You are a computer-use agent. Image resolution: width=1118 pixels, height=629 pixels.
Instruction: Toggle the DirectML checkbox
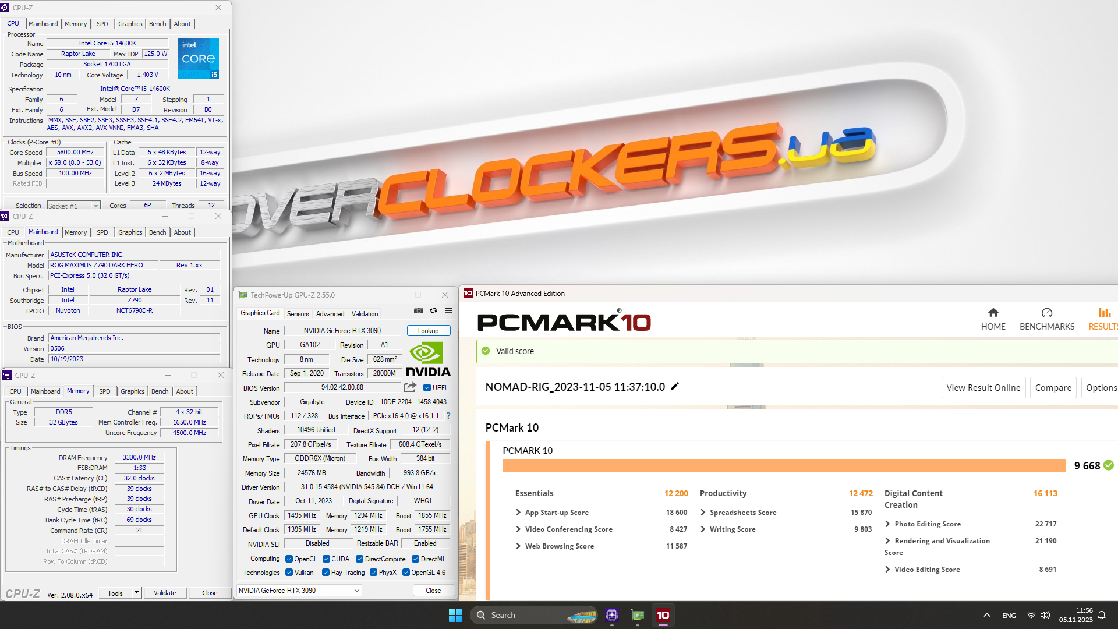[x=416, y=559]
